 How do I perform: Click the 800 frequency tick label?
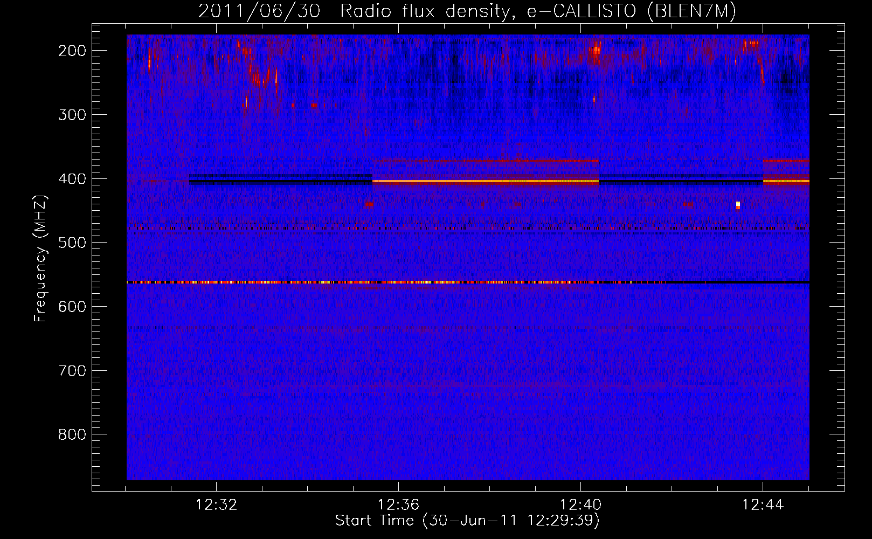[x=72, y=434]
